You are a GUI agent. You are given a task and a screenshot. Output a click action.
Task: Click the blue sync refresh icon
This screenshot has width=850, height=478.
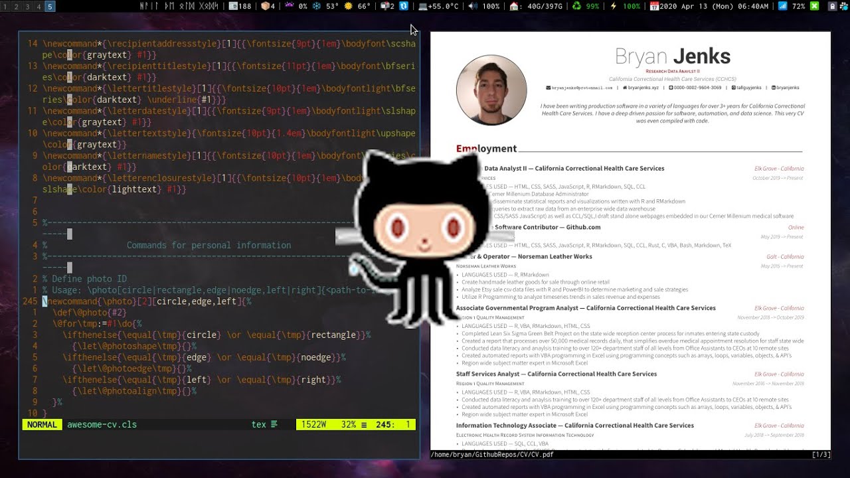click(x=403, y=6)
